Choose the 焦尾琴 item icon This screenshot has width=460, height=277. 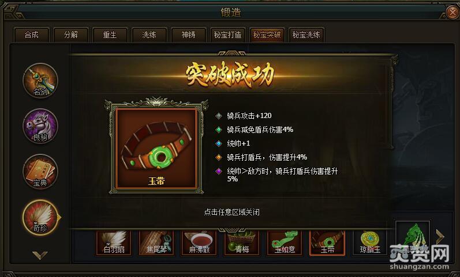pos(156,243)
